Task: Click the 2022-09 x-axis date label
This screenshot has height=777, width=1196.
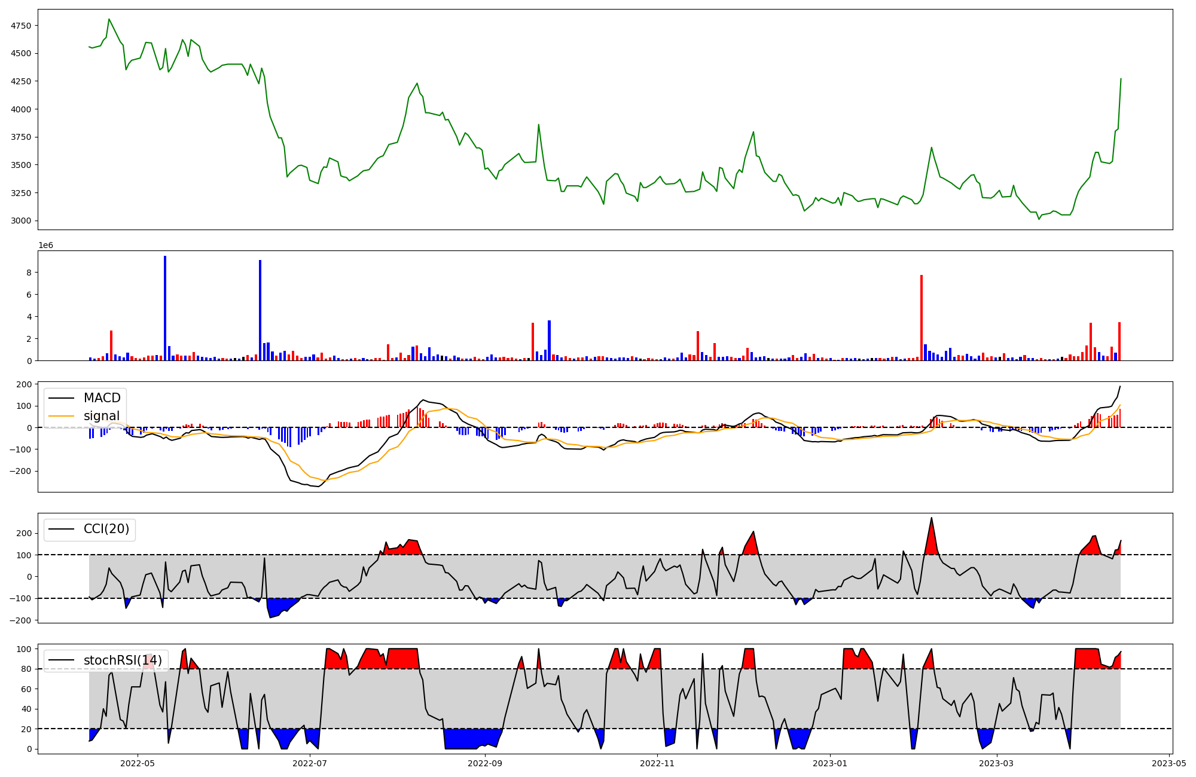Action: point(485,763)
